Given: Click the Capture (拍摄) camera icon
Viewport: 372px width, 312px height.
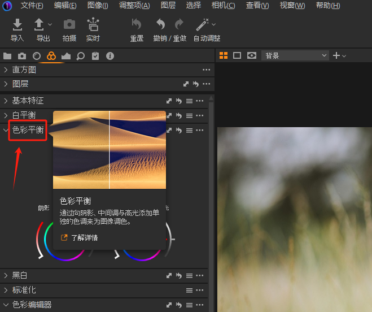Looking at the screenshot, I should click(69, 24).
